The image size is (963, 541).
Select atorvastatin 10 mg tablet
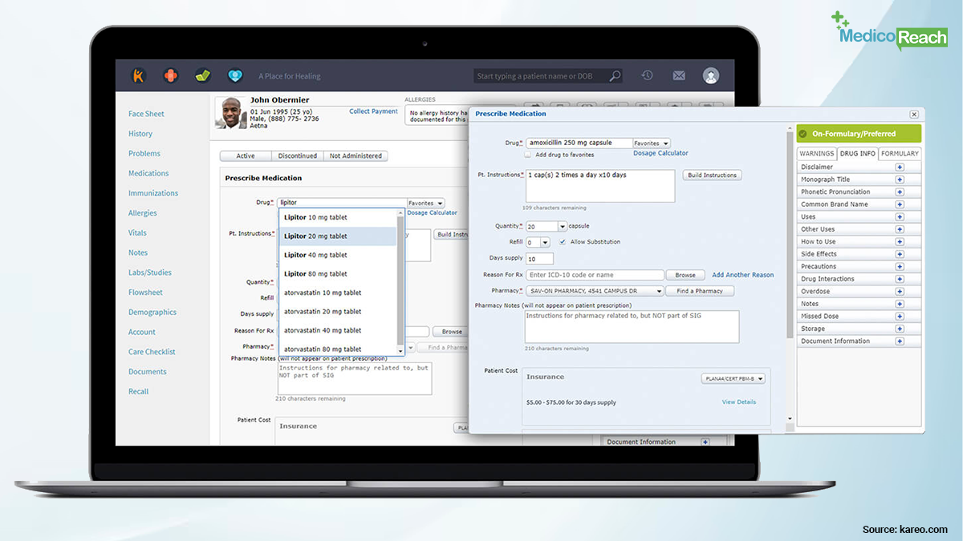point(338,293)
